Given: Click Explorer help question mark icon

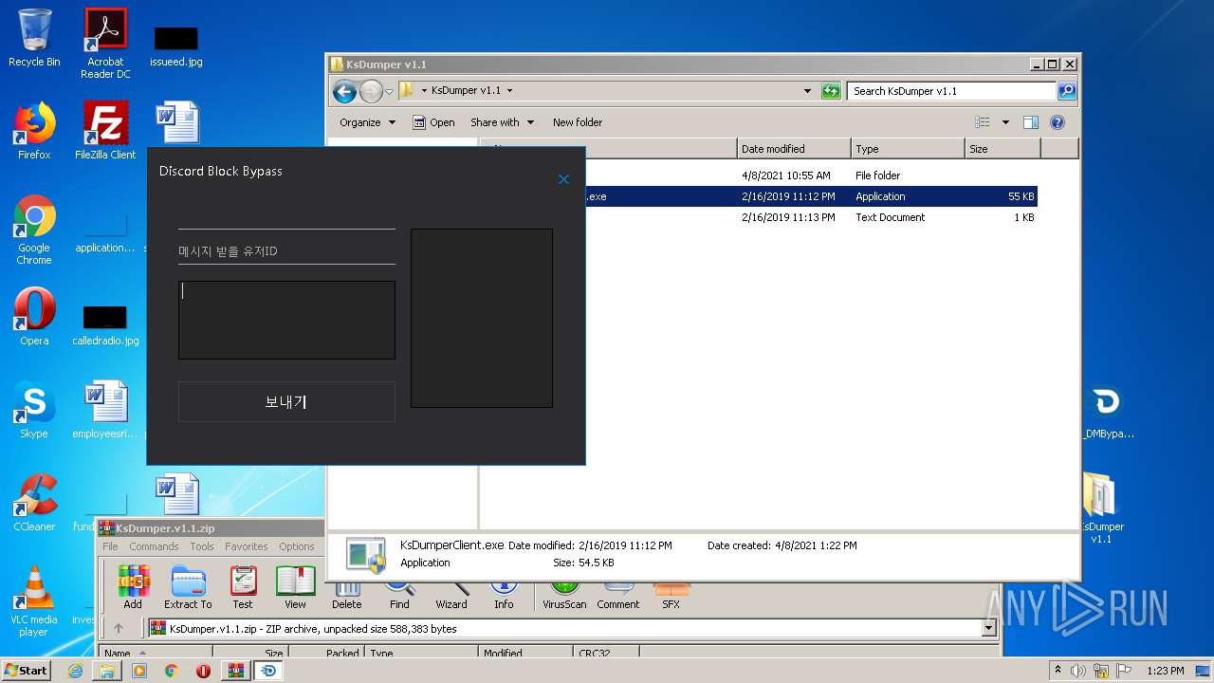Looking at the screenshot, I should tap(1058, 122).
